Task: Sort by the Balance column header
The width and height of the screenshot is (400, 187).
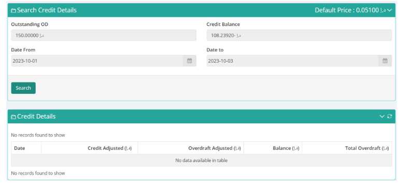Action: tap(273, 148)
